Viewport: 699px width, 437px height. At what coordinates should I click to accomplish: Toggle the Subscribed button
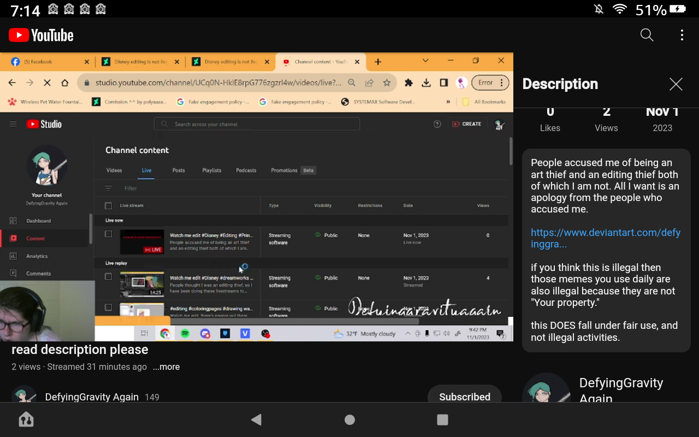[464, 395]
